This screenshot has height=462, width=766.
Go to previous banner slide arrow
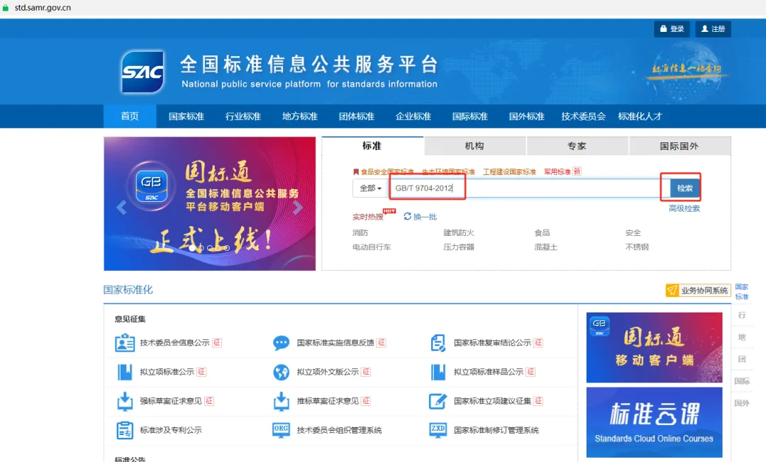tap(122, 208)
